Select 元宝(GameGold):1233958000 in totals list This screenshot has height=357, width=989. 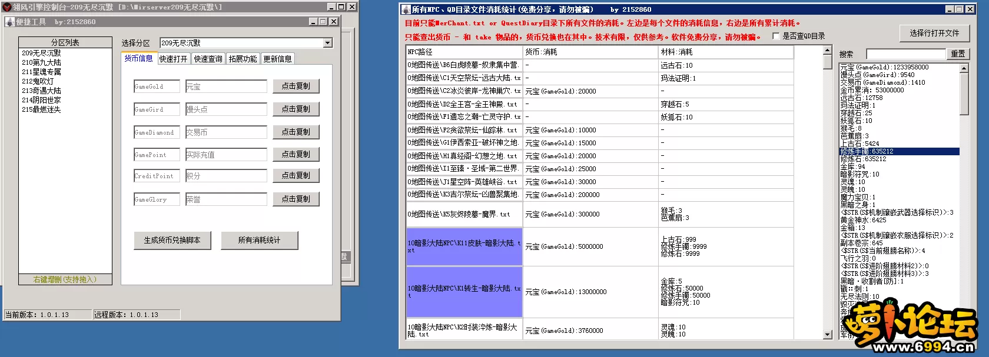click(900, 67)
